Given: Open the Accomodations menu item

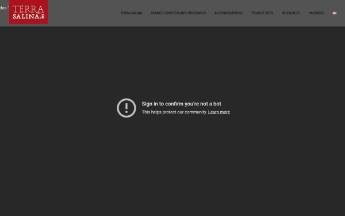Looking at the screenshot, I should tap(228, 13).
